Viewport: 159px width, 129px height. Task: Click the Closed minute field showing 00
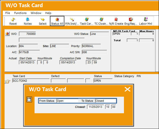[114, 107]
